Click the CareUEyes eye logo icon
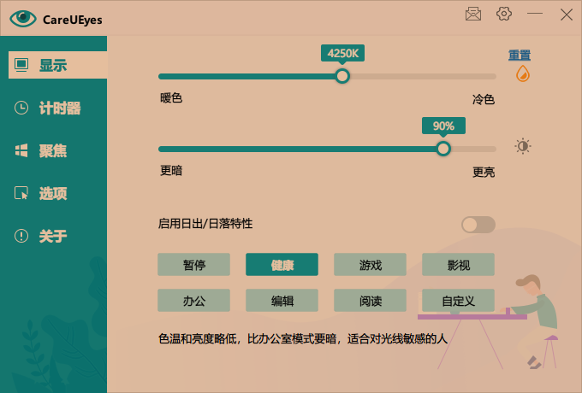 [x=23, y=18]
